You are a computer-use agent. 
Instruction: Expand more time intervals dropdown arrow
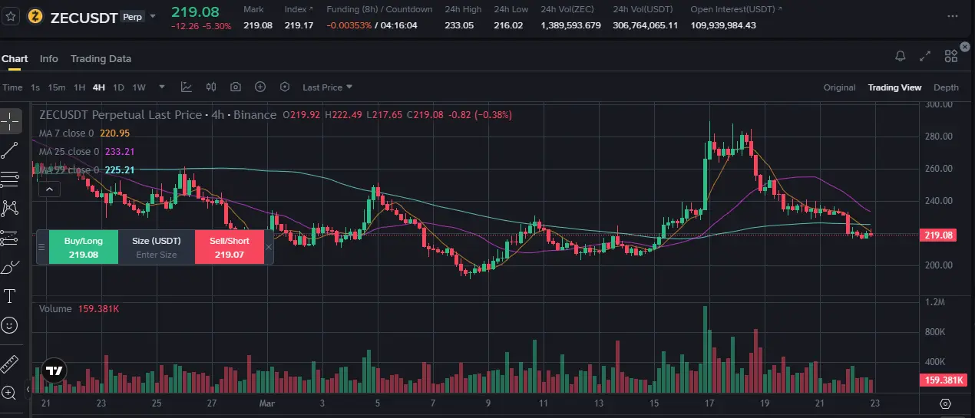tap(161, 87)
